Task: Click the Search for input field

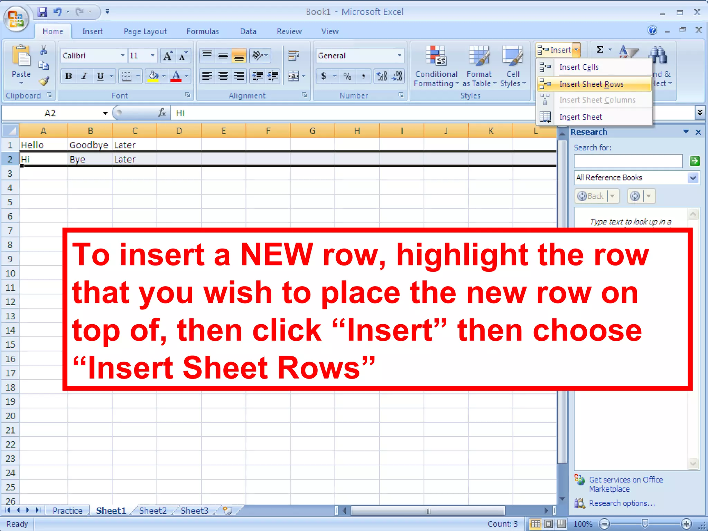Action: coord(628,161)
